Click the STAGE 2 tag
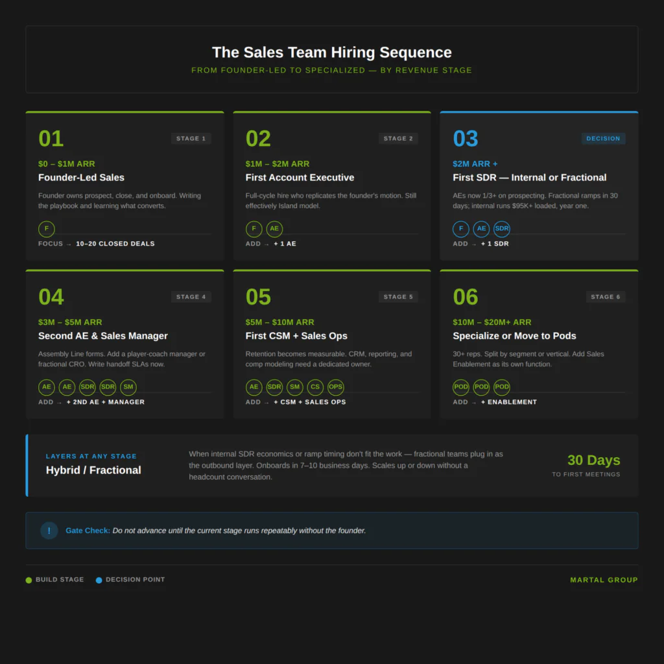The width and height of the screenshot is (664, 664). pos(398,139)
